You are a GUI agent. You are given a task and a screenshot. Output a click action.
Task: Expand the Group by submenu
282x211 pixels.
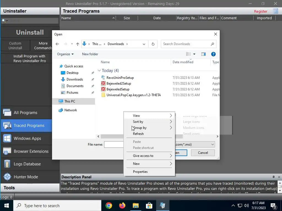point(149,128)
